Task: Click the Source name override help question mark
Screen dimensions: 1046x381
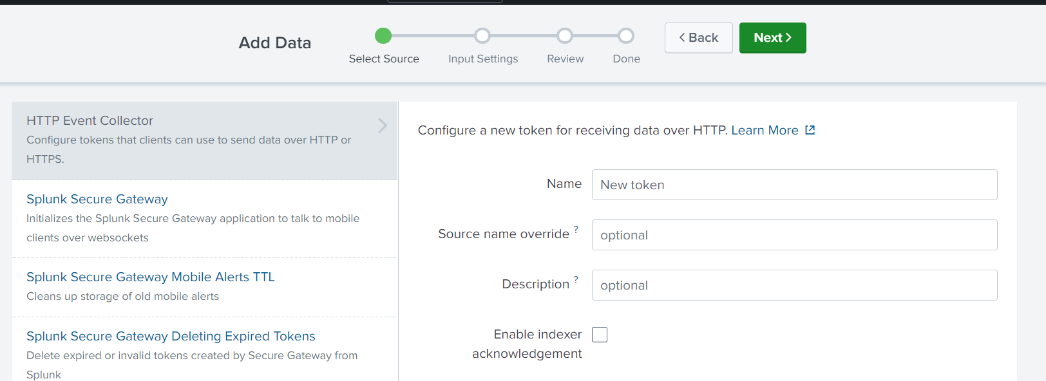Action: pos(576,229)
